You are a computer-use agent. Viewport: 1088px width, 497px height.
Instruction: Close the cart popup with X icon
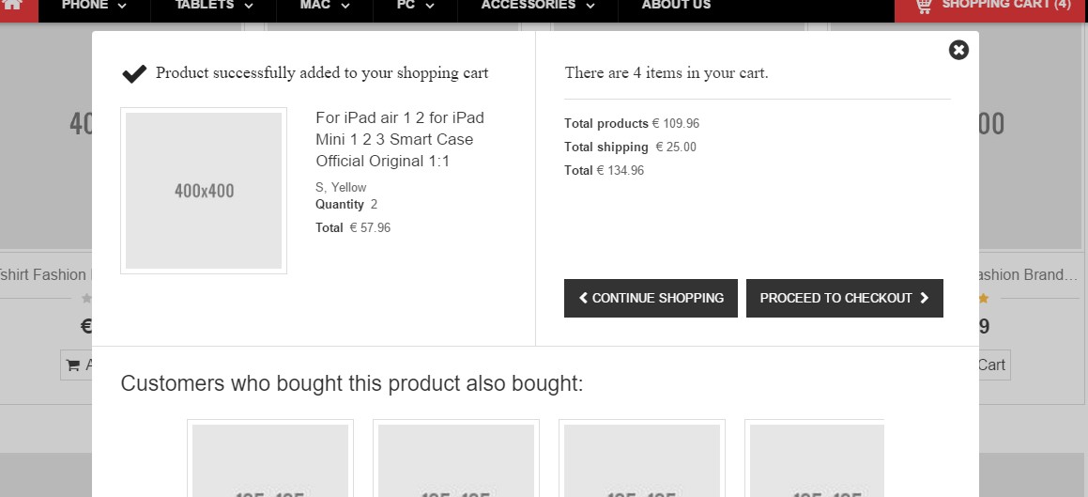958,50
